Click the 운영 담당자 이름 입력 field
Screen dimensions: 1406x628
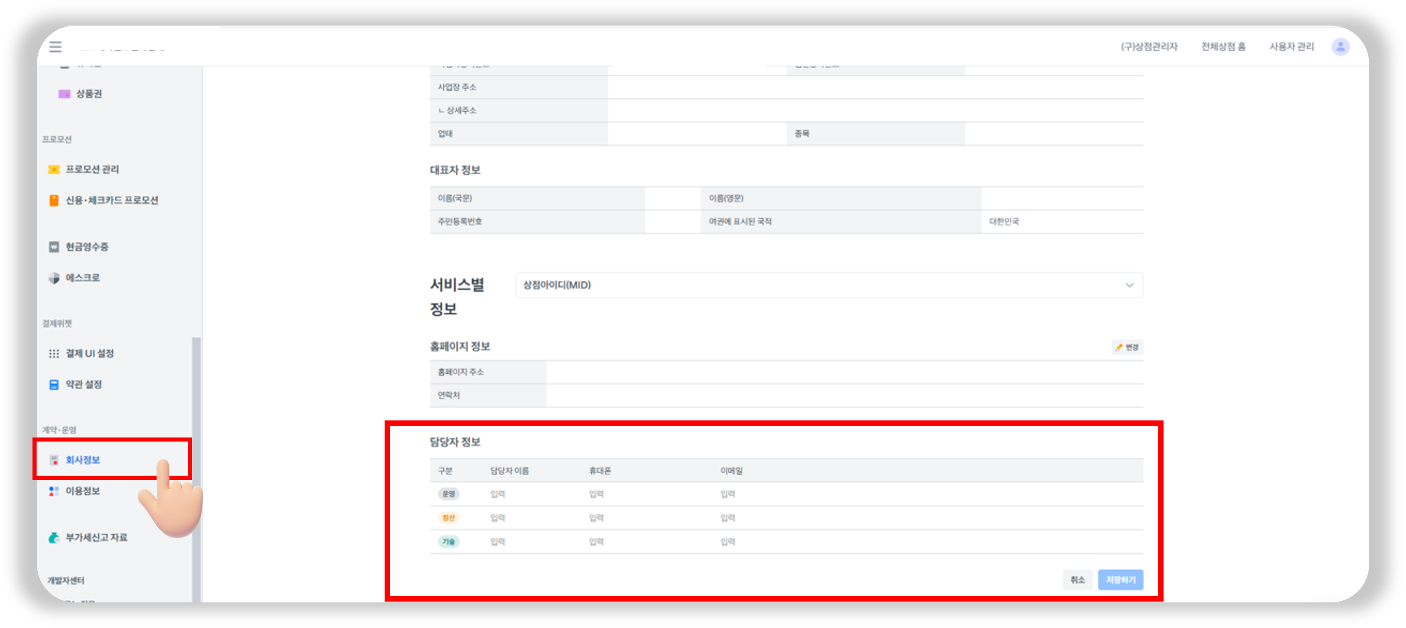coord(497,494)
